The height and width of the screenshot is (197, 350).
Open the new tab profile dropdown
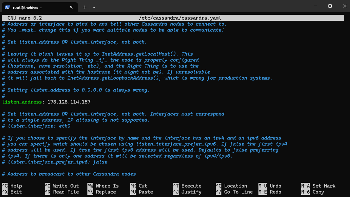click(x=94, y=7)
